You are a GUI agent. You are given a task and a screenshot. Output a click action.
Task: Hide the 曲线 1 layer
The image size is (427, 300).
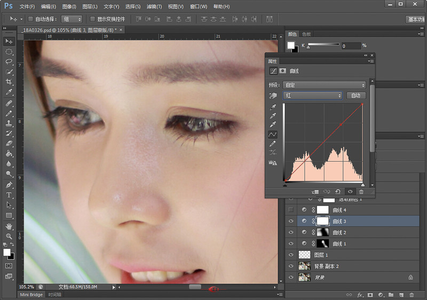pos(291,243)
